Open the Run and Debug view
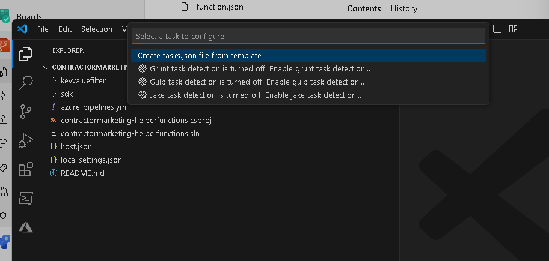Viewport: 549px width, 261px height. 26,140
